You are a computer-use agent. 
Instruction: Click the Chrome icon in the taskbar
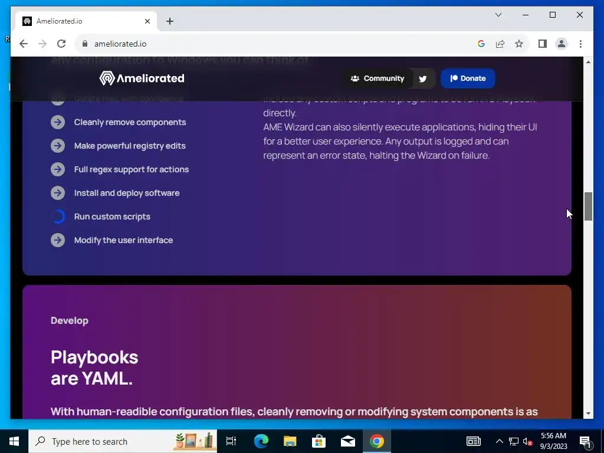(x=377, y=441)
